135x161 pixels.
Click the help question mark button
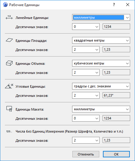click(114, 5)
